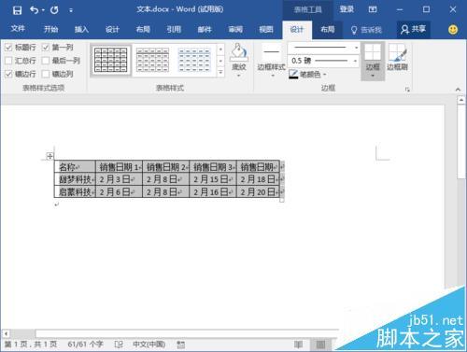The image size is (467, 352).
Task: Select the plain grid table style thumbnail
Action: [x=111, y=60]
